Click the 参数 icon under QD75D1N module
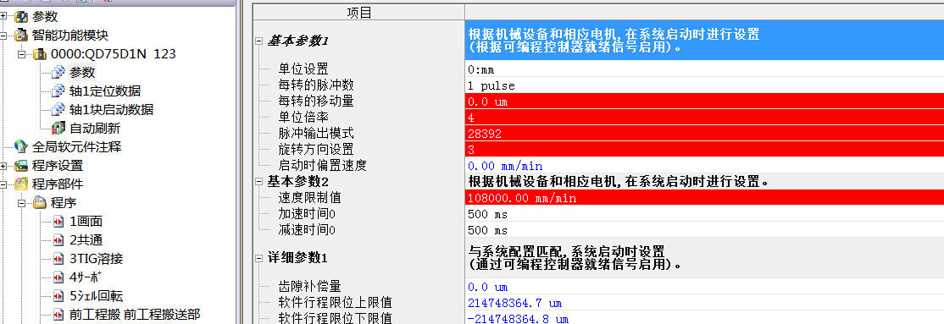The image size is (944, 324). (58, 73)
